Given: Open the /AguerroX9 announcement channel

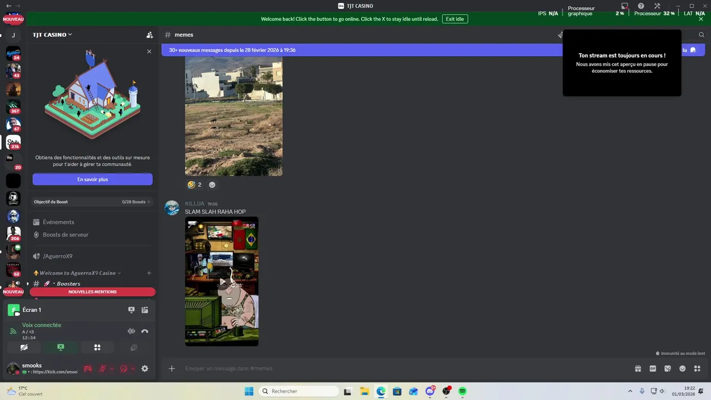Looking at the screenshot, I should pos(58,256).
